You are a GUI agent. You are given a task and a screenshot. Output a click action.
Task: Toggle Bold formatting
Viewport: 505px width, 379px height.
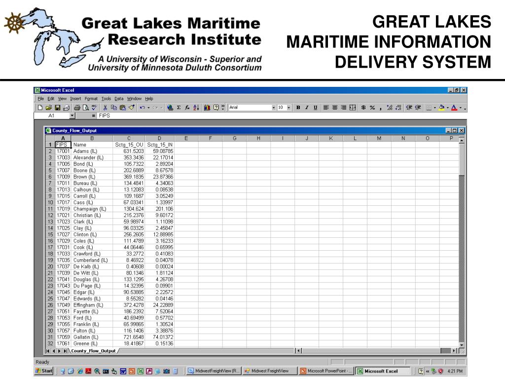pyautogui.click(x=298, y=108)
